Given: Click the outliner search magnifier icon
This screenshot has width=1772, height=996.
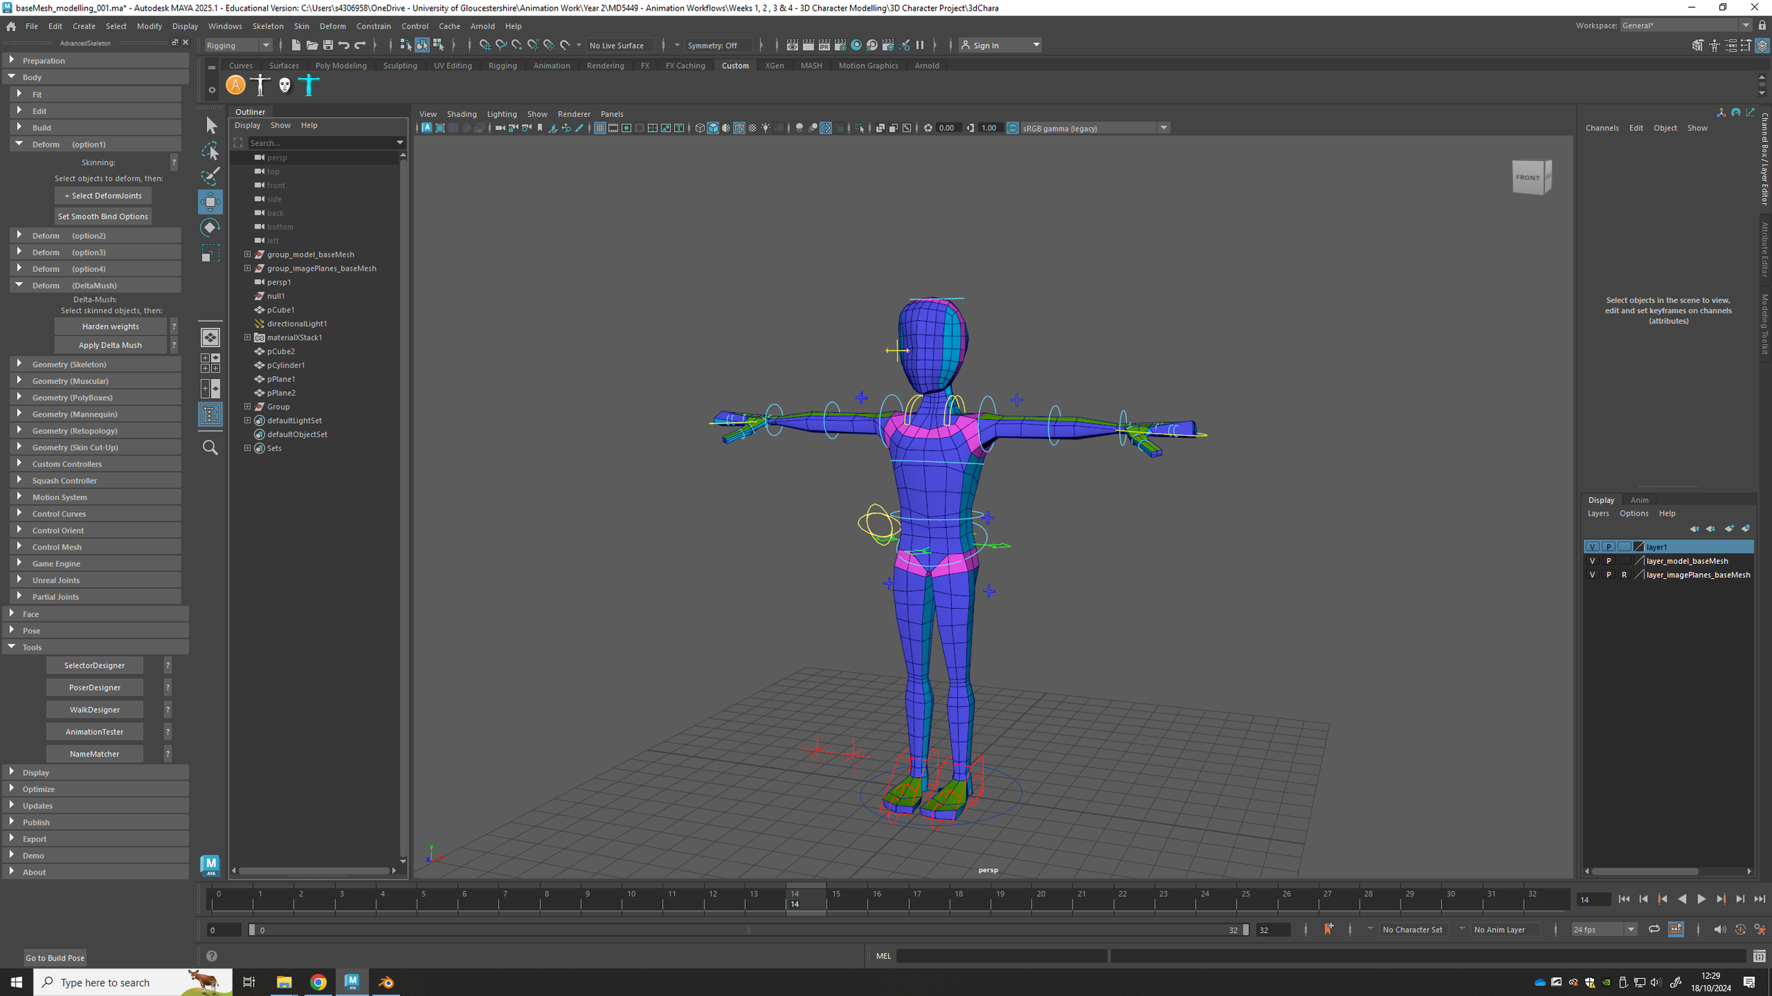Looking at the screenshot, I should pyautogui.click(x=211, y=448).
